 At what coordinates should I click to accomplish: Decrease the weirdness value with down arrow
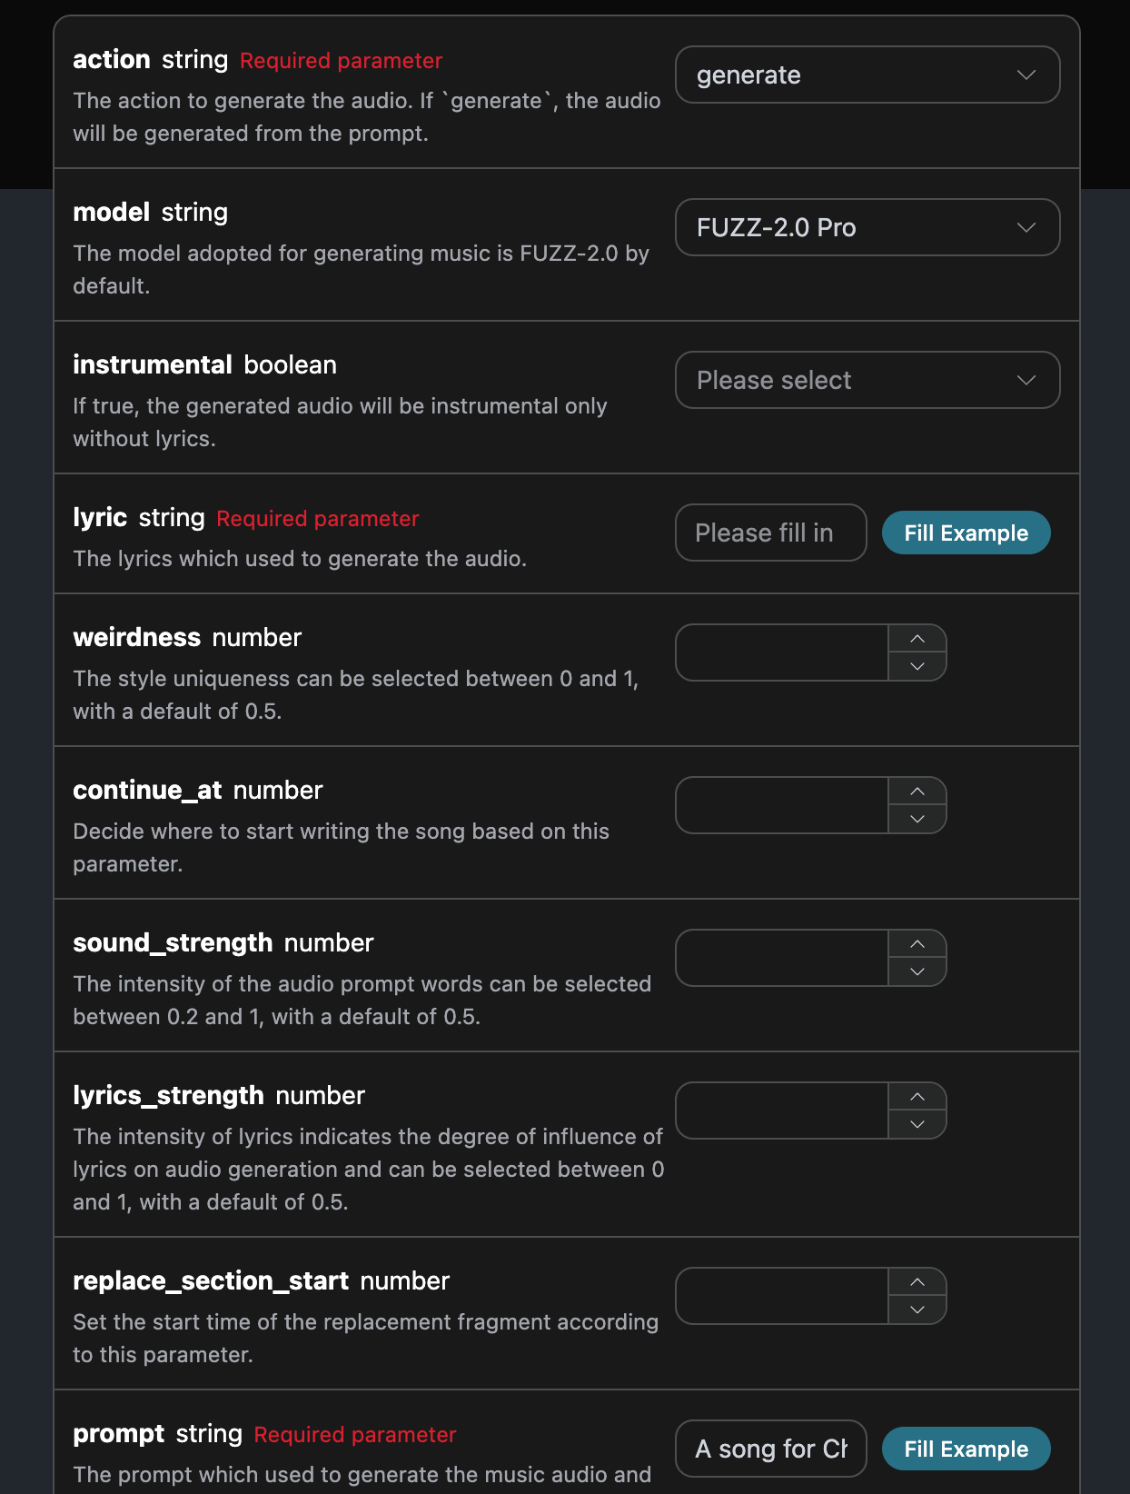pos(917,666)
